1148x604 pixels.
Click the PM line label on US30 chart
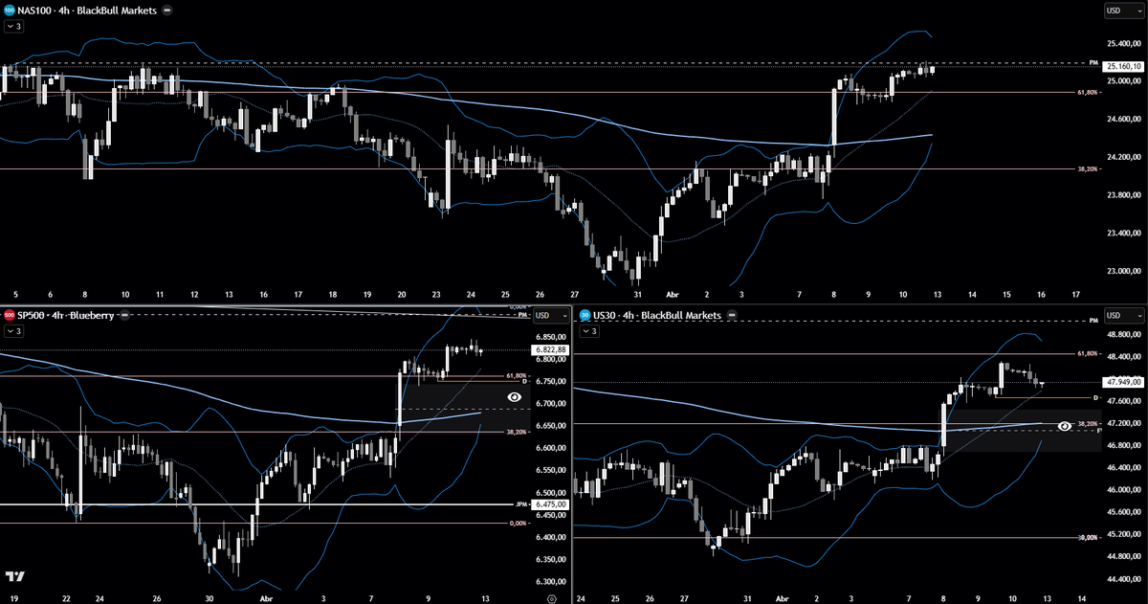tap(1093, 321)
